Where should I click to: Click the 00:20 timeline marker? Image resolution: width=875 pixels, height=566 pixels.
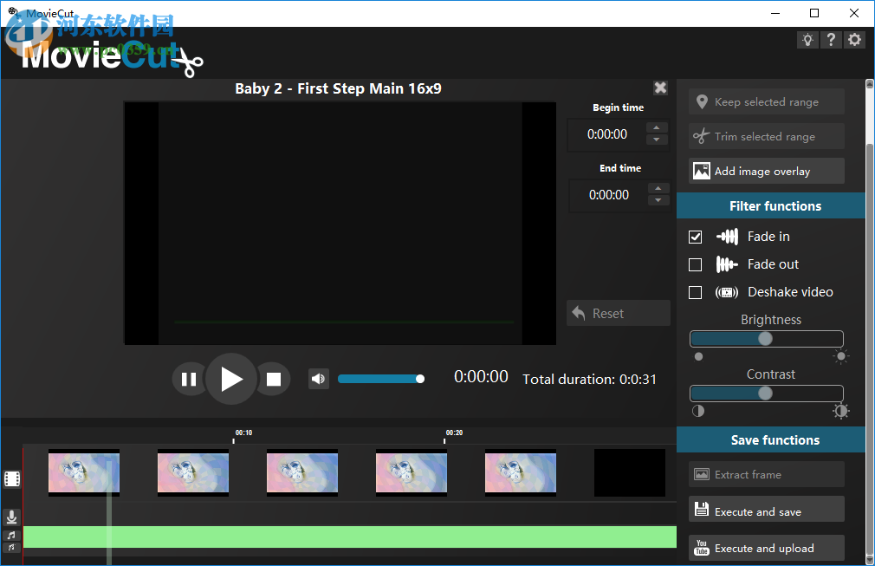(454, 433)
